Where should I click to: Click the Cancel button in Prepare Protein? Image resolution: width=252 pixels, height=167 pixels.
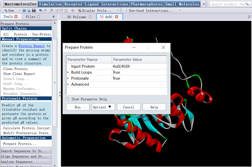point(128,107)
